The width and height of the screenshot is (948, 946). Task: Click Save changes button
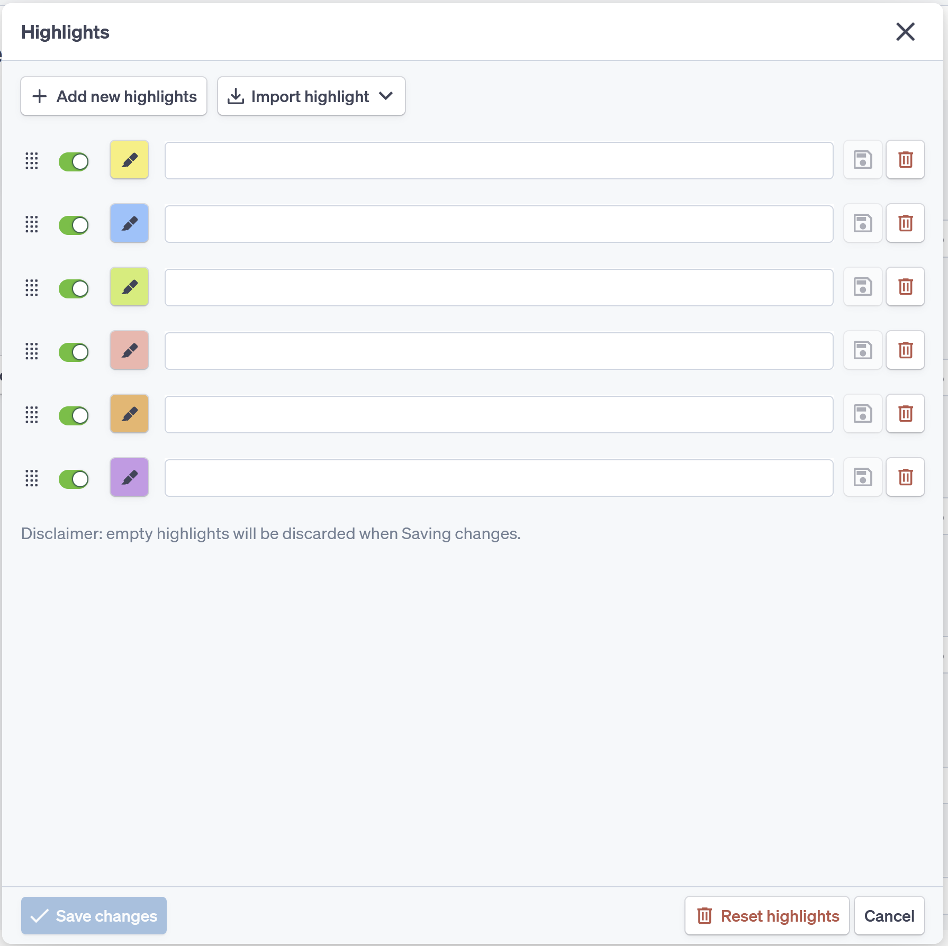coord(94,916)
